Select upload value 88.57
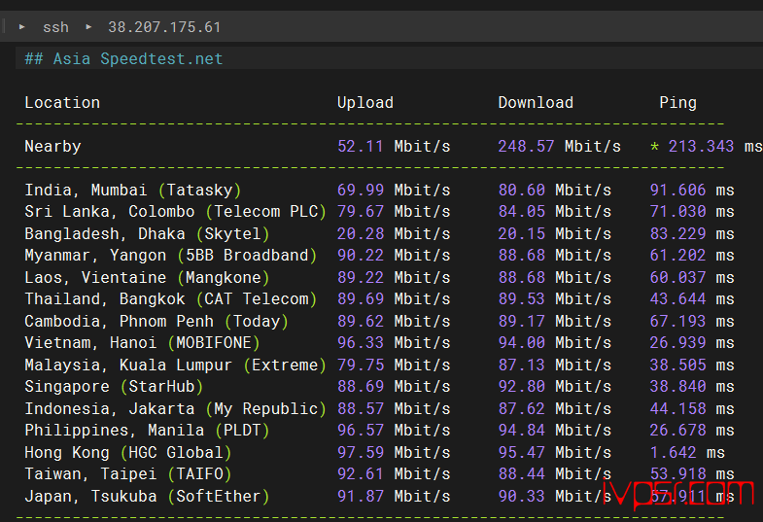 point(361,409)
